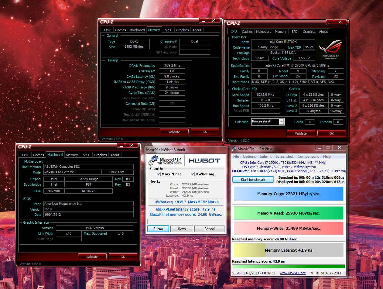The width and height of the screenshot is (383, 289).
Task: Click Validate in CPU-Z processor window
Action: point(301,133)
